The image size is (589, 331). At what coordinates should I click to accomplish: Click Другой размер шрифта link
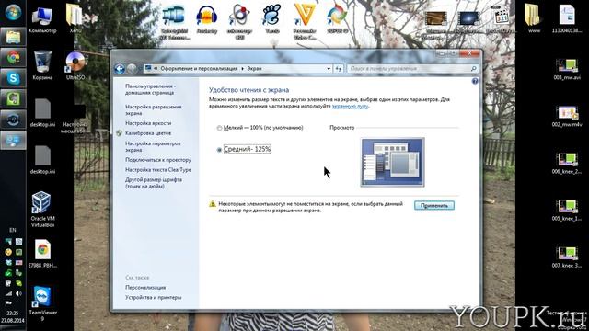click(x=154, y=183)
